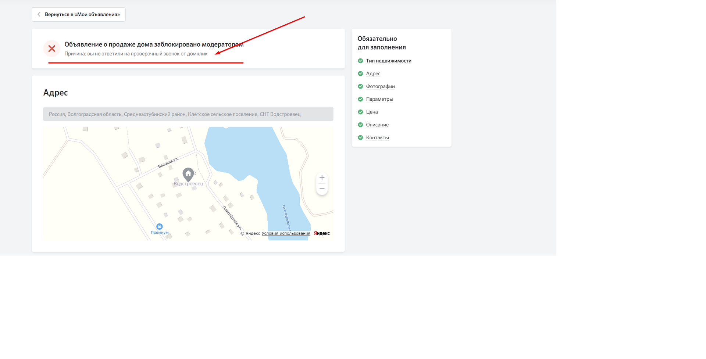The height and width of the screenshot is (359, 706).
Task: Go back to «Мои объявления»
Action: tap(79, 14)
